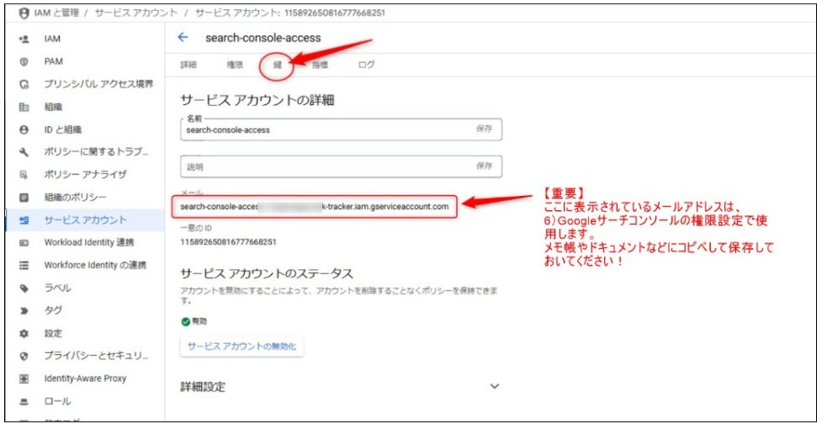The height and width of the screenshot is (428, 822).
Task: Open 組織 in the sidebar
Action: coord(53,107)
